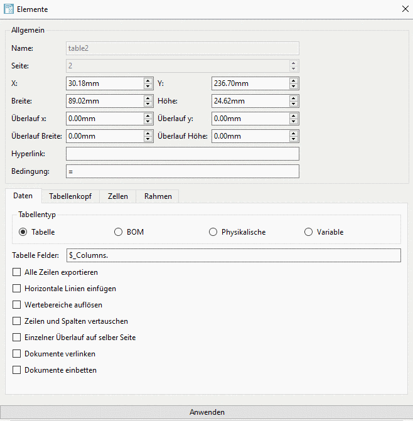The width and height of the screenshot is (413, 421).
Task: Select the Variable table type
Action: (308, 232)
